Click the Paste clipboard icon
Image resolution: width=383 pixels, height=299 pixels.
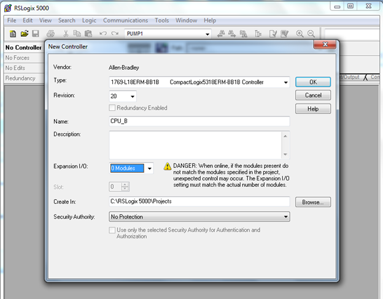[x=88, y=34]
